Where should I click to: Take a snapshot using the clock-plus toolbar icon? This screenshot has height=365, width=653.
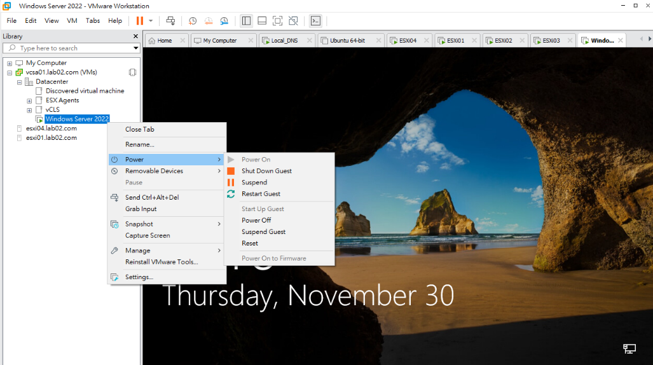193,21
